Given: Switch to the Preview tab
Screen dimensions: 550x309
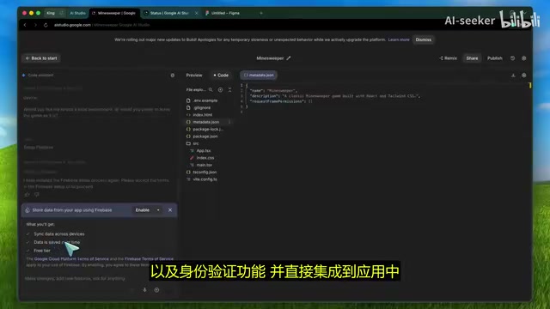Looking at the screenshot, I should pos(194,76).
